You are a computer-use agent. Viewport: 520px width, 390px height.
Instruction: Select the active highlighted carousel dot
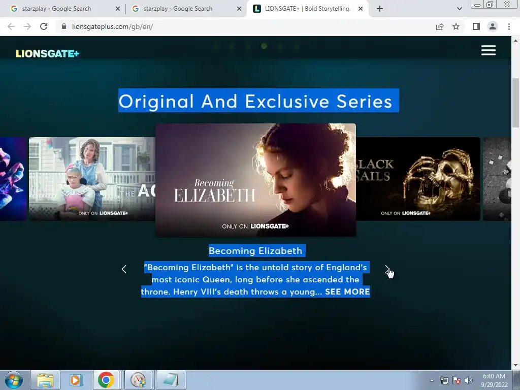click(x=264, y=46)
